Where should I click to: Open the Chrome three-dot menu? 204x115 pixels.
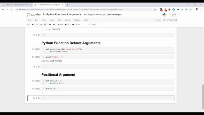click(201, 10)
